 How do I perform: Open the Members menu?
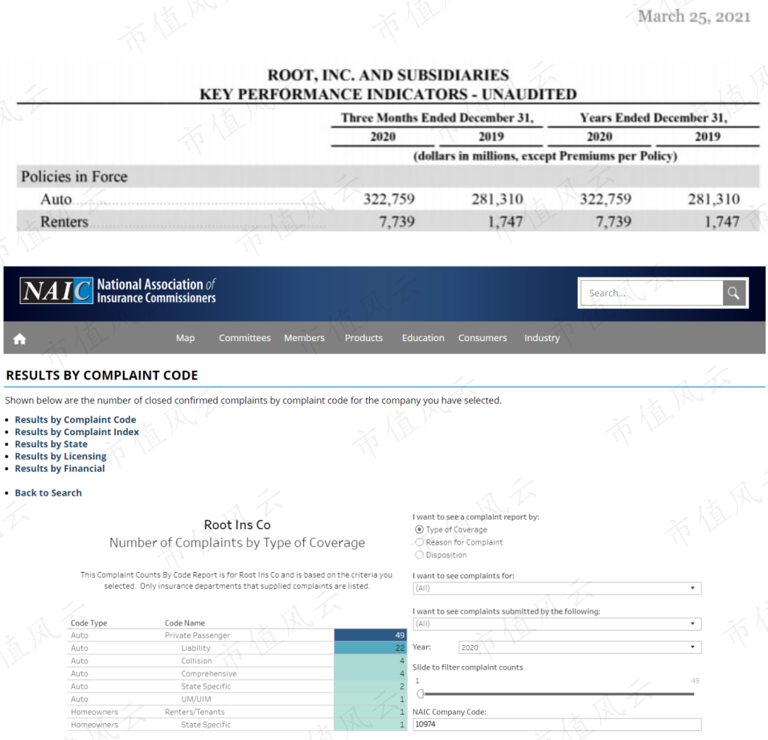[x=304, y=338]
